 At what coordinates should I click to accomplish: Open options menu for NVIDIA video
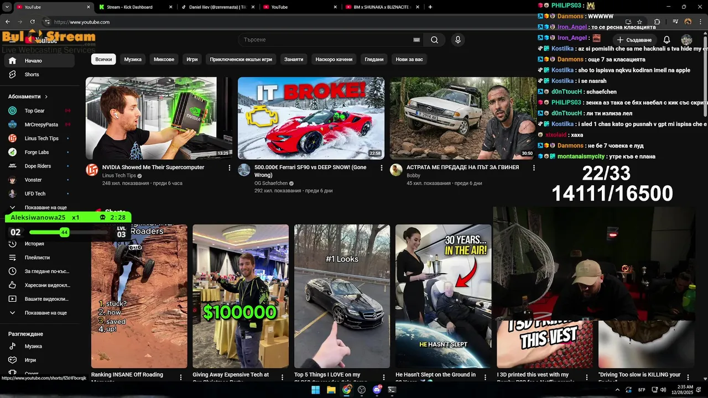click(x=230, y=167)
